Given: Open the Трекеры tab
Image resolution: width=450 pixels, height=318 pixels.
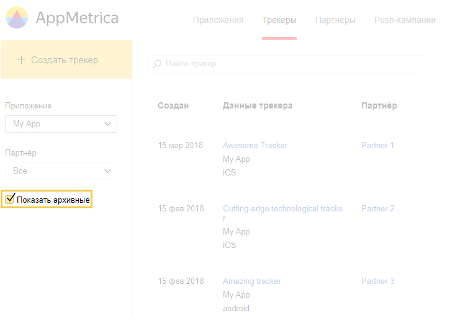Looking at the screenshot, I should 279,20.
